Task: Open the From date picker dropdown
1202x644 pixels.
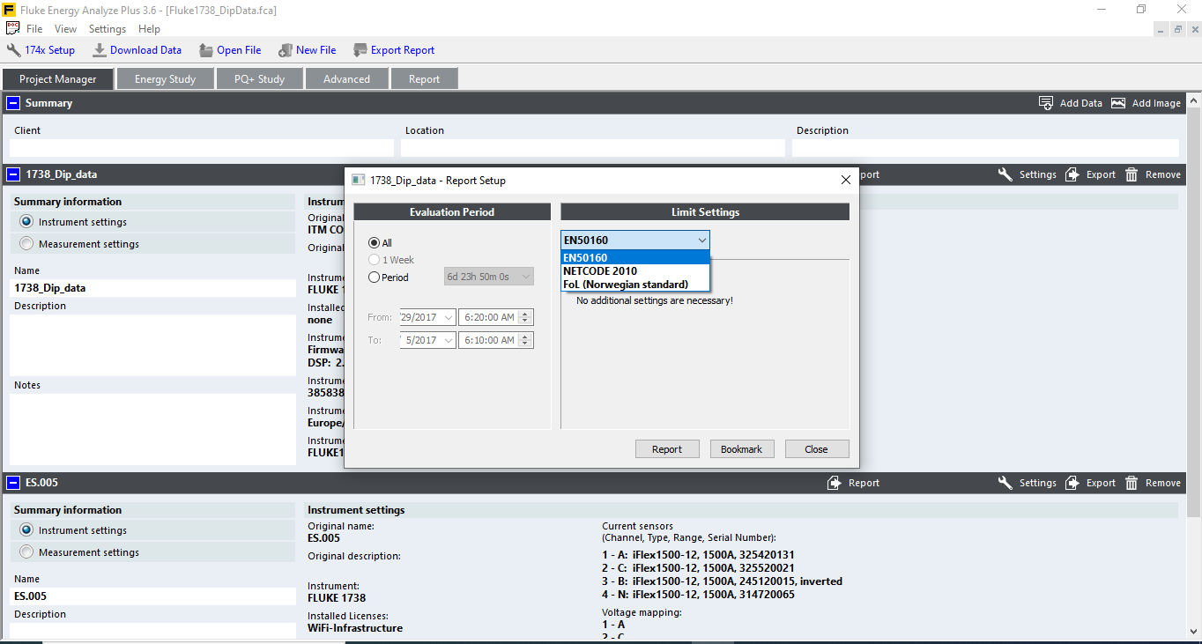Action: pyautogui.click(x=448, y=317)
